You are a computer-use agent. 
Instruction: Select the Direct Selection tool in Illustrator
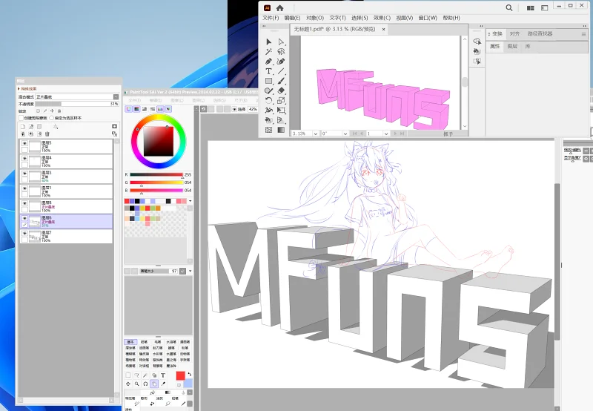pyautogui.click(x=281, y=42)
